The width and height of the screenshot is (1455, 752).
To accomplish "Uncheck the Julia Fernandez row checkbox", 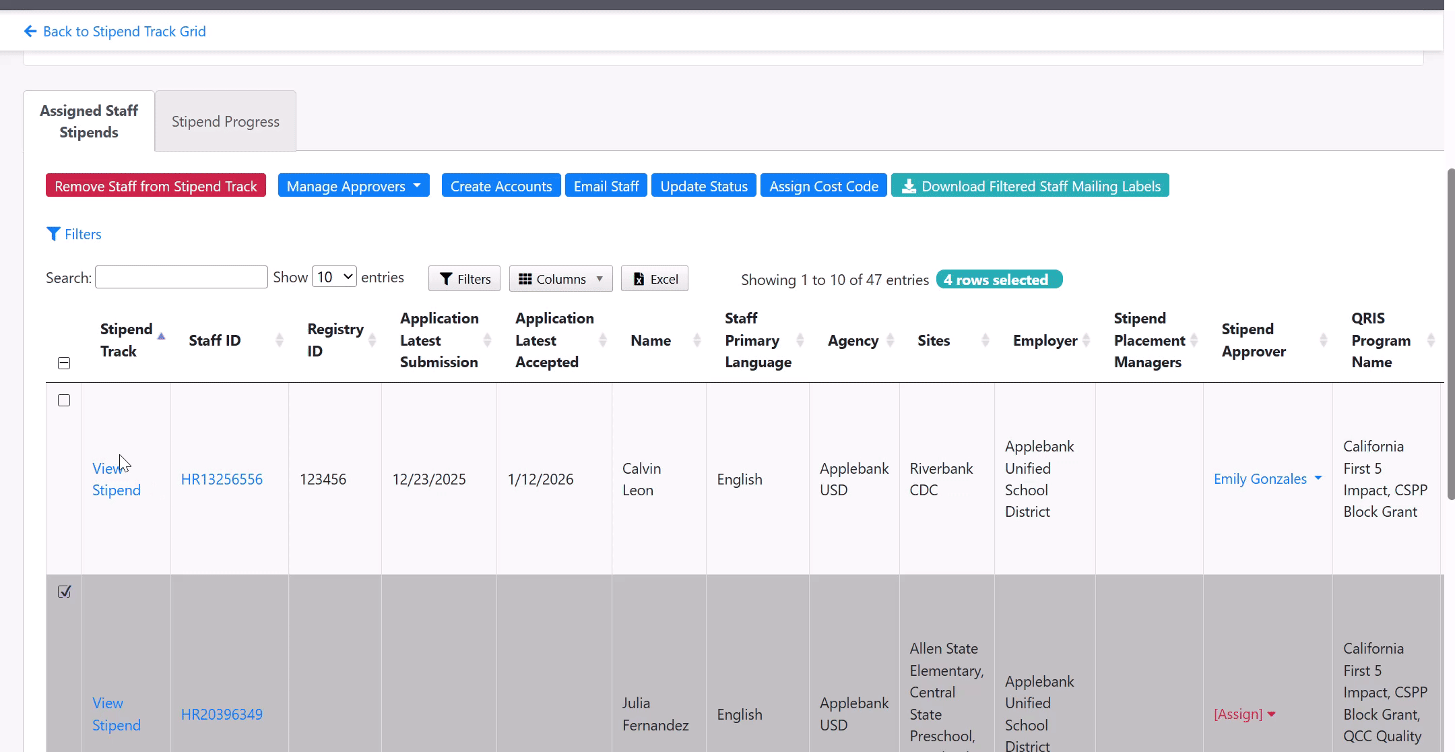I will pyautogui.click(x=64, y=592).
